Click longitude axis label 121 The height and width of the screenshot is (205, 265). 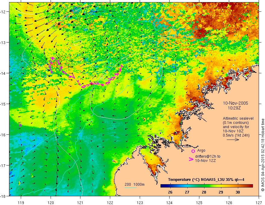click(x=80, y=203)
